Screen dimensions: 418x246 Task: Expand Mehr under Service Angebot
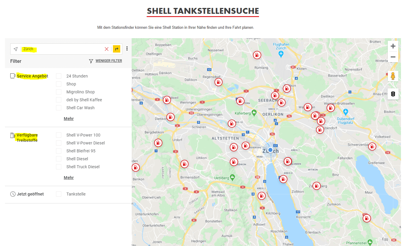(69, 118)
